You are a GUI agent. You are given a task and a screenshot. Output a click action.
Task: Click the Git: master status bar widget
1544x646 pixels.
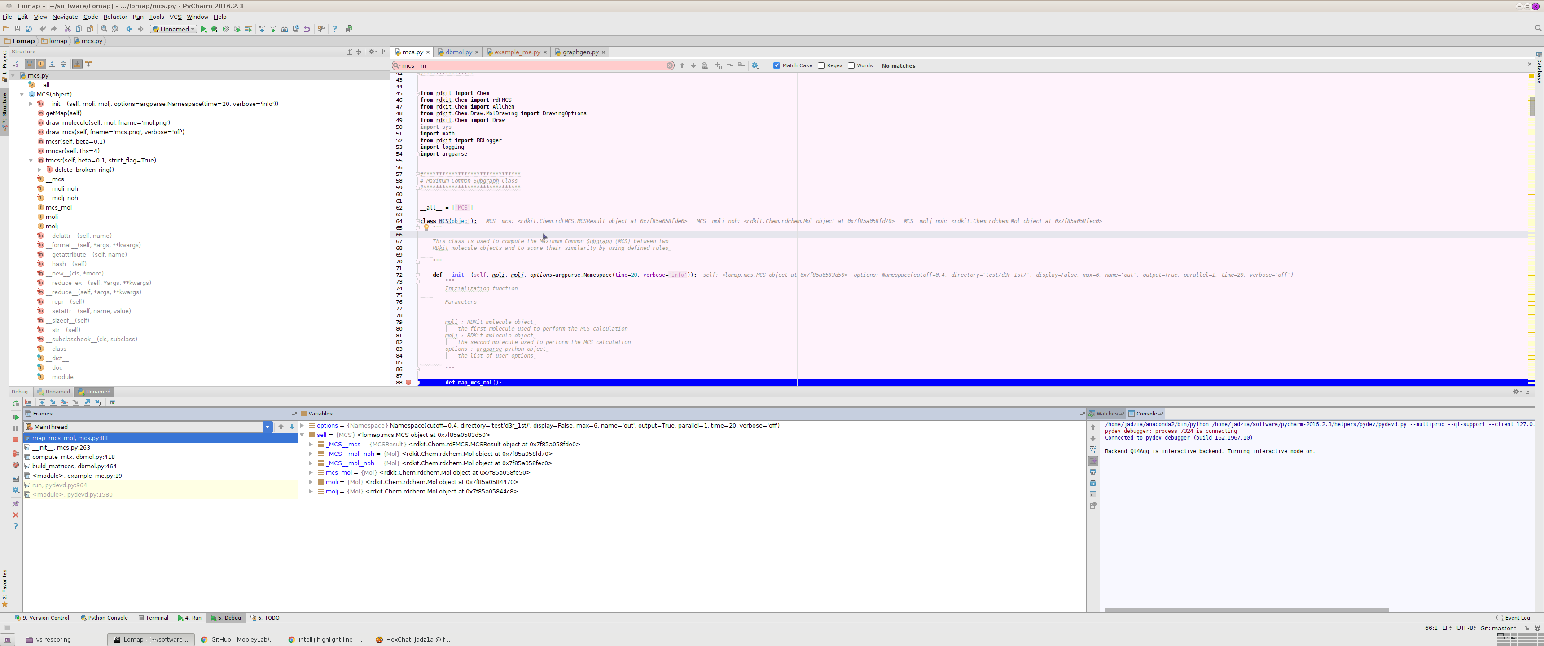coord(1498,628)
